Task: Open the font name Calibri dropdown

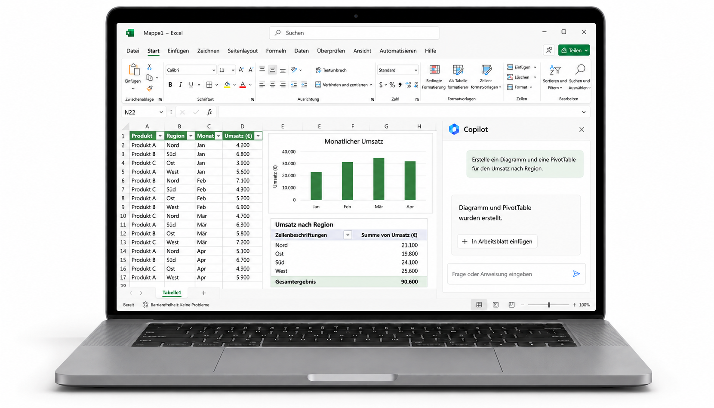Action: [213, 70]
